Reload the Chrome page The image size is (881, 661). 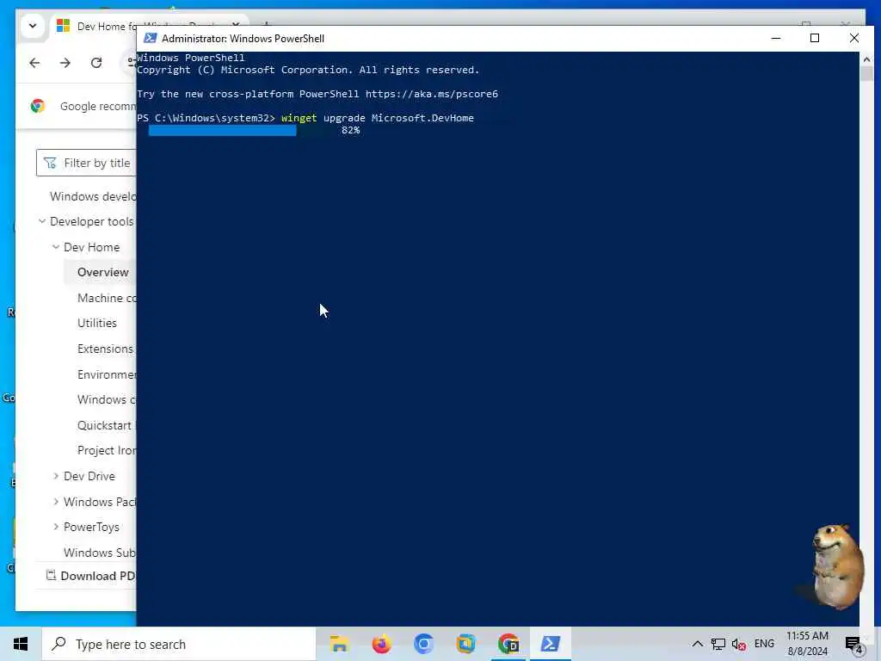pos(96,62)
